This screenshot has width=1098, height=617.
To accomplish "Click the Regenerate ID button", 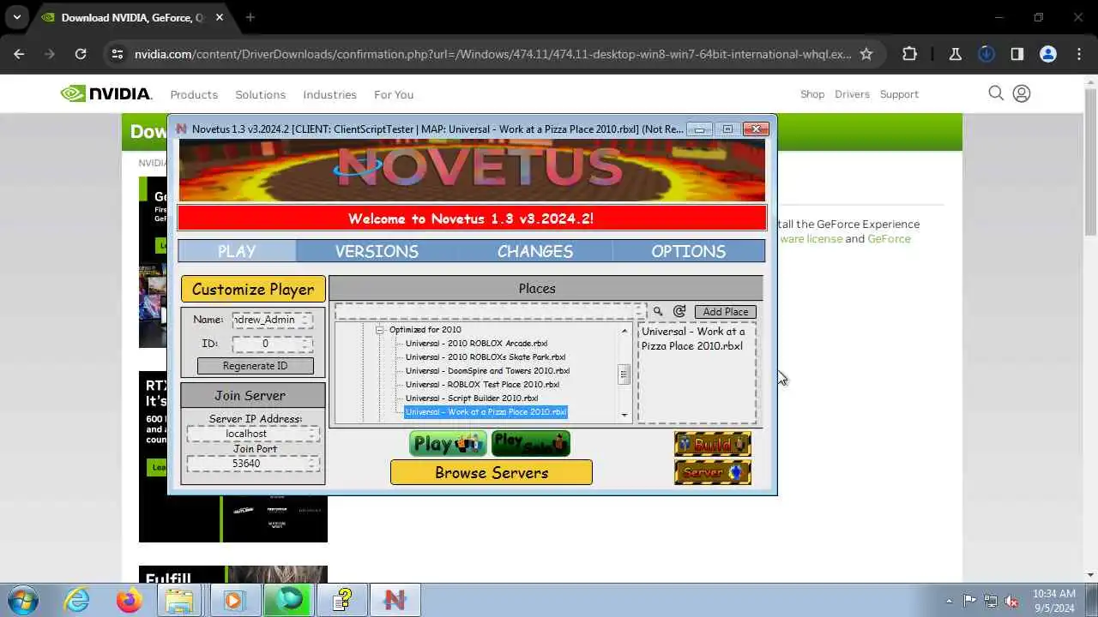I will [256, 366].
